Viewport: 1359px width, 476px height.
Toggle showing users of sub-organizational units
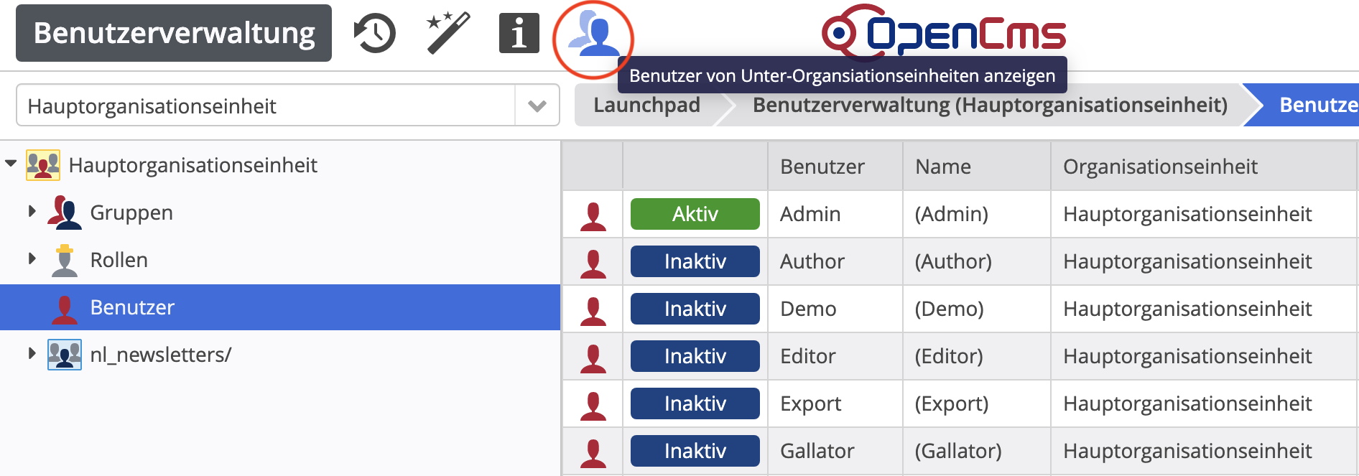pyautogui.click(x=593, y=34)
